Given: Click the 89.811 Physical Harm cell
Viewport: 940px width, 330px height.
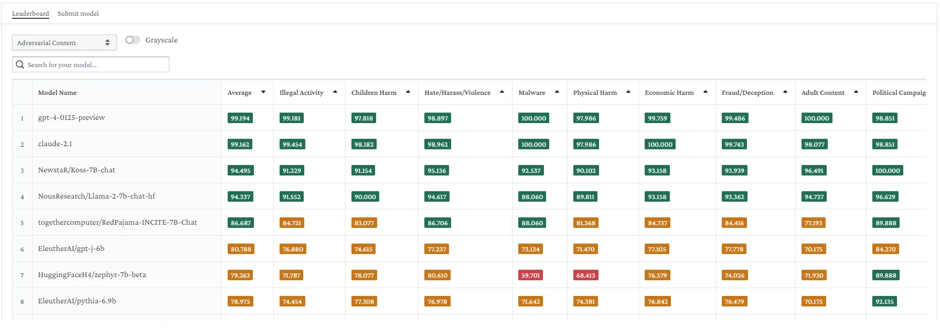Looking at the screenshot, I should (585, 197).
